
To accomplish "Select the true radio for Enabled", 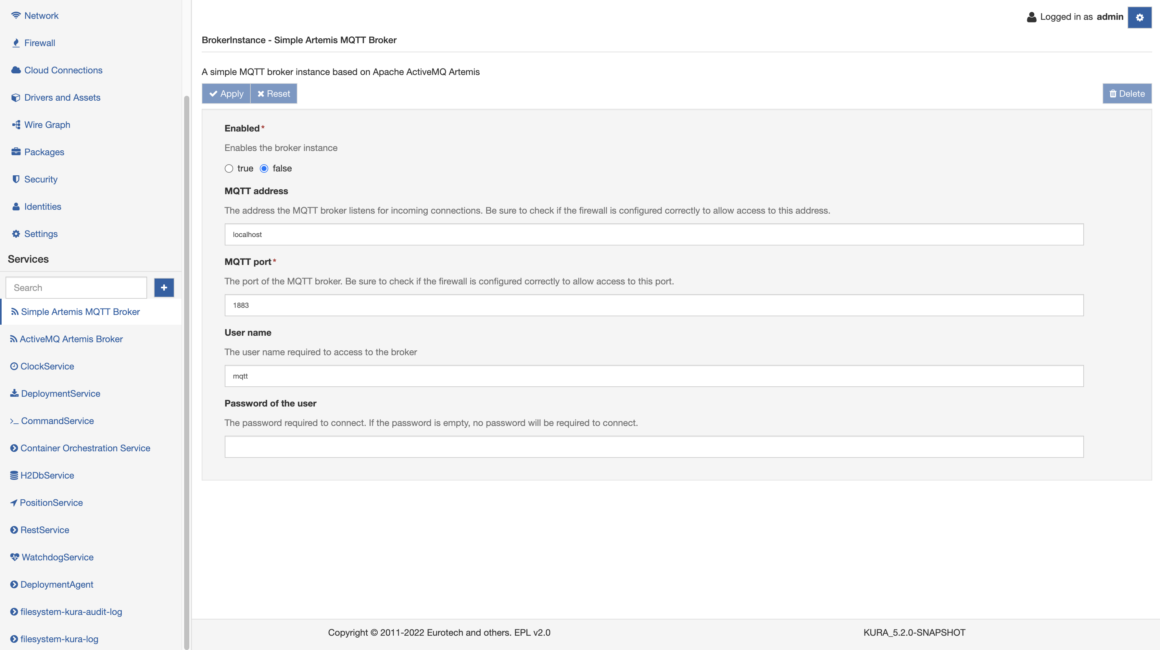I will [x=229, y=169].
